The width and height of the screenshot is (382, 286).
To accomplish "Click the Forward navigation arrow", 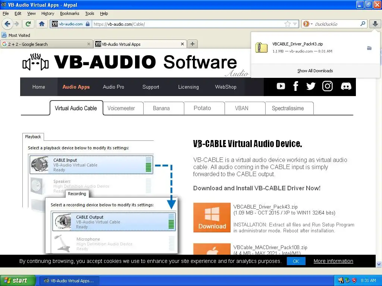I will pyautogui.click(x=16, y=24).
